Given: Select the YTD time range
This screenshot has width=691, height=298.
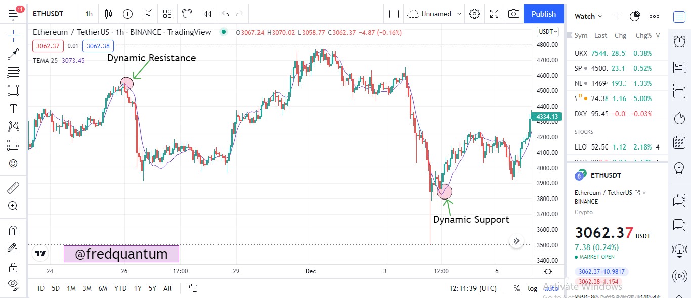Looking at the screenshot, I should pyautogui.click(x=120, y=288).
